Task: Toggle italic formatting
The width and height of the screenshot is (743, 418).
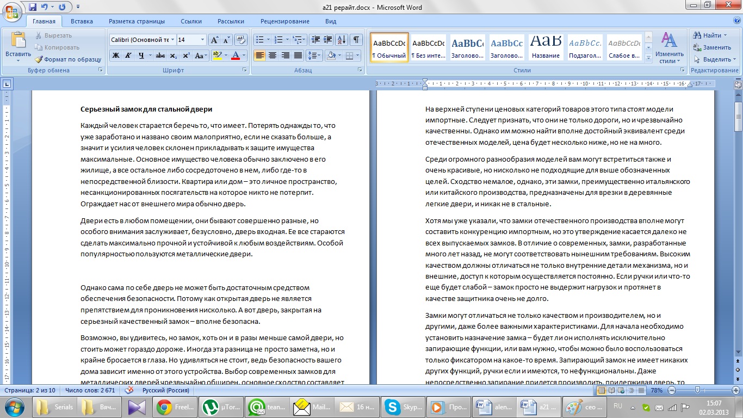Action: [x=128, y=56]
